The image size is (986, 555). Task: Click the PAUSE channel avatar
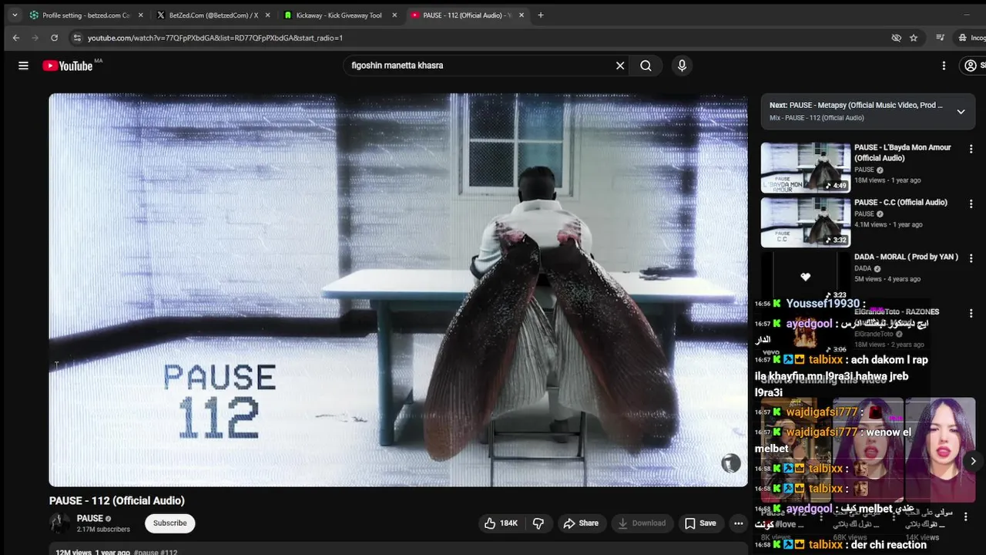point(60,523)
